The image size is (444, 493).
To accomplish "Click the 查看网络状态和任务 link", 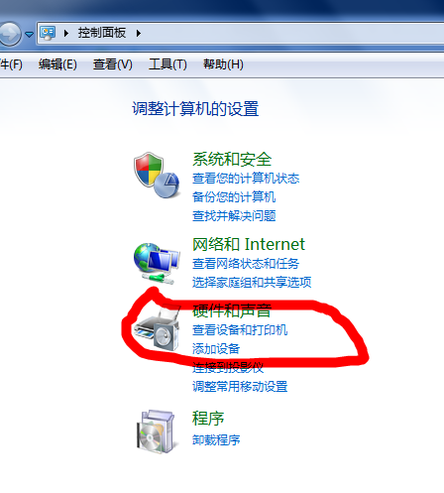I will point(246,264).
